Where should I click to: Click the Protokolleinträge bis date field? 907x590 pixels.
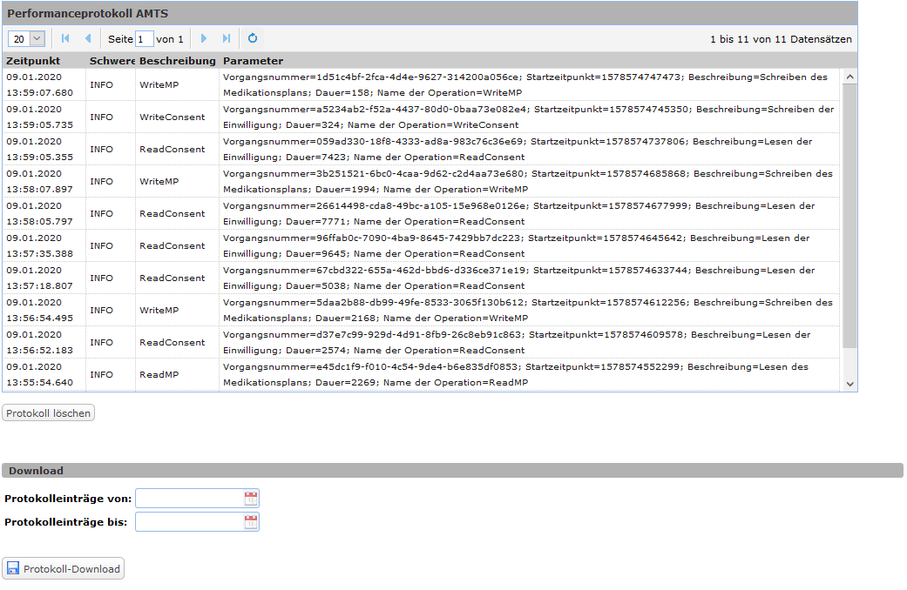point(189,522)
